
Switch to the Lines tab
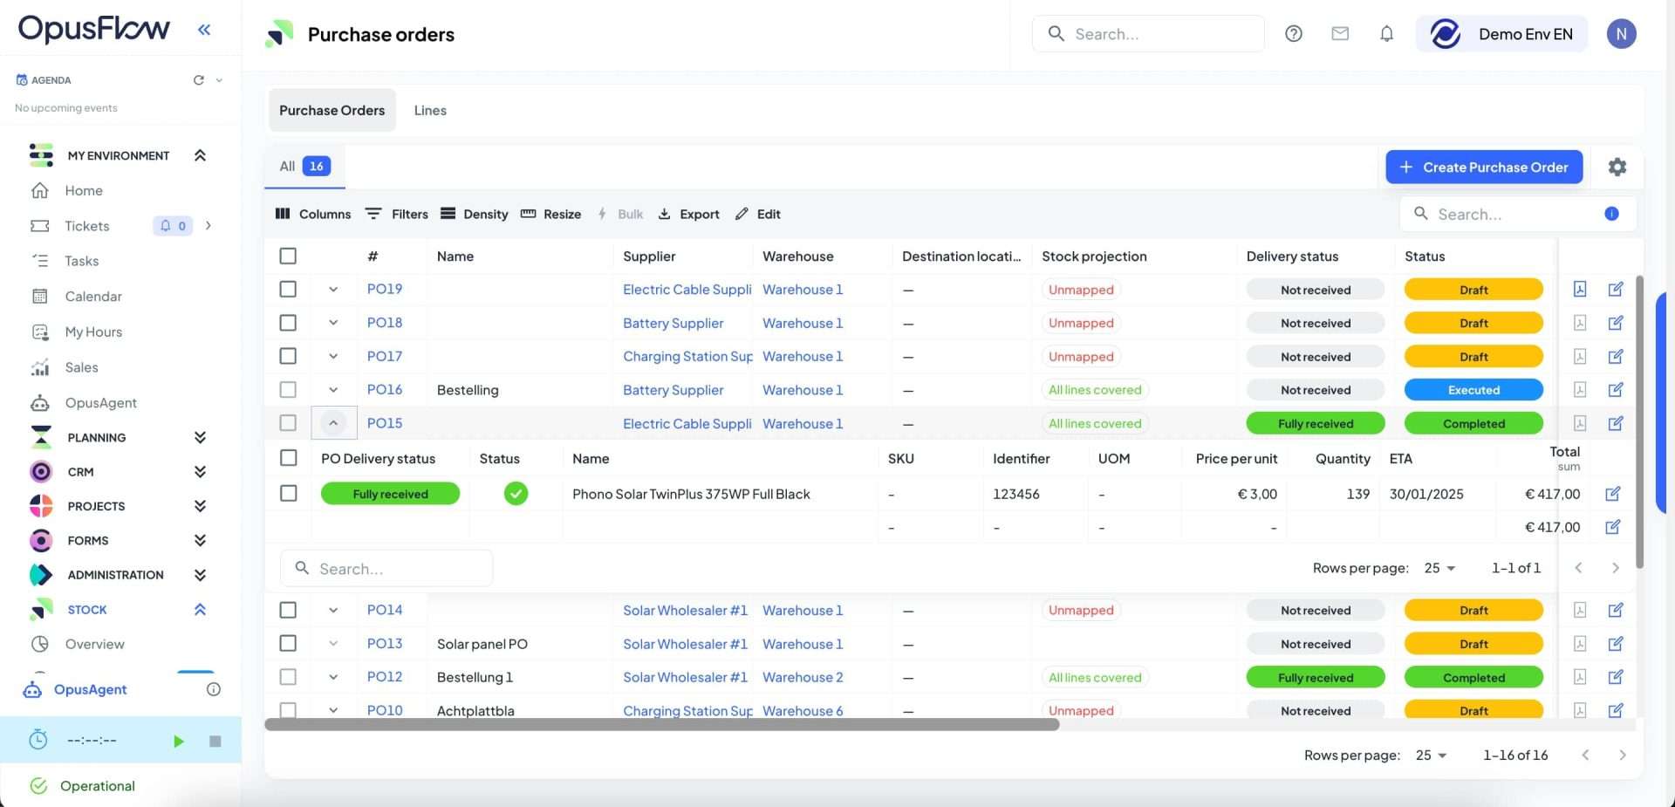click(x=430, y=110)
